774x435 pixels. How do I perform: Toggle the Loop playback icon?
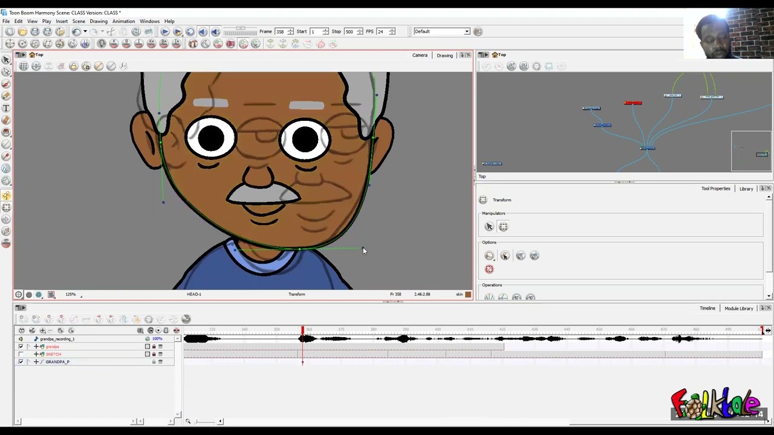[190, 31]
